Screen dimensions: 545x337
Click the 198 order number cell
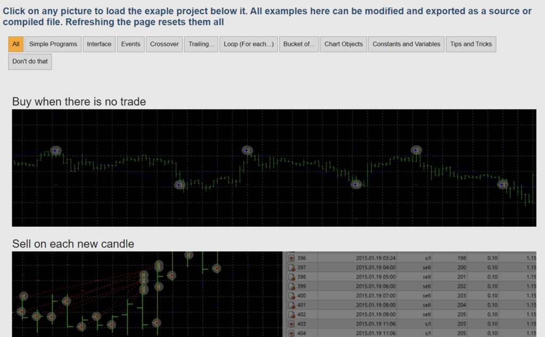point(461,258)
